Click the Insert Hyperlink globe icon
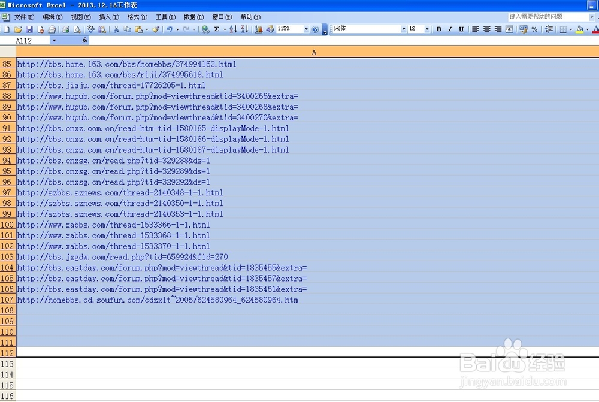This screenshot has width=599, height=402. 205,29
